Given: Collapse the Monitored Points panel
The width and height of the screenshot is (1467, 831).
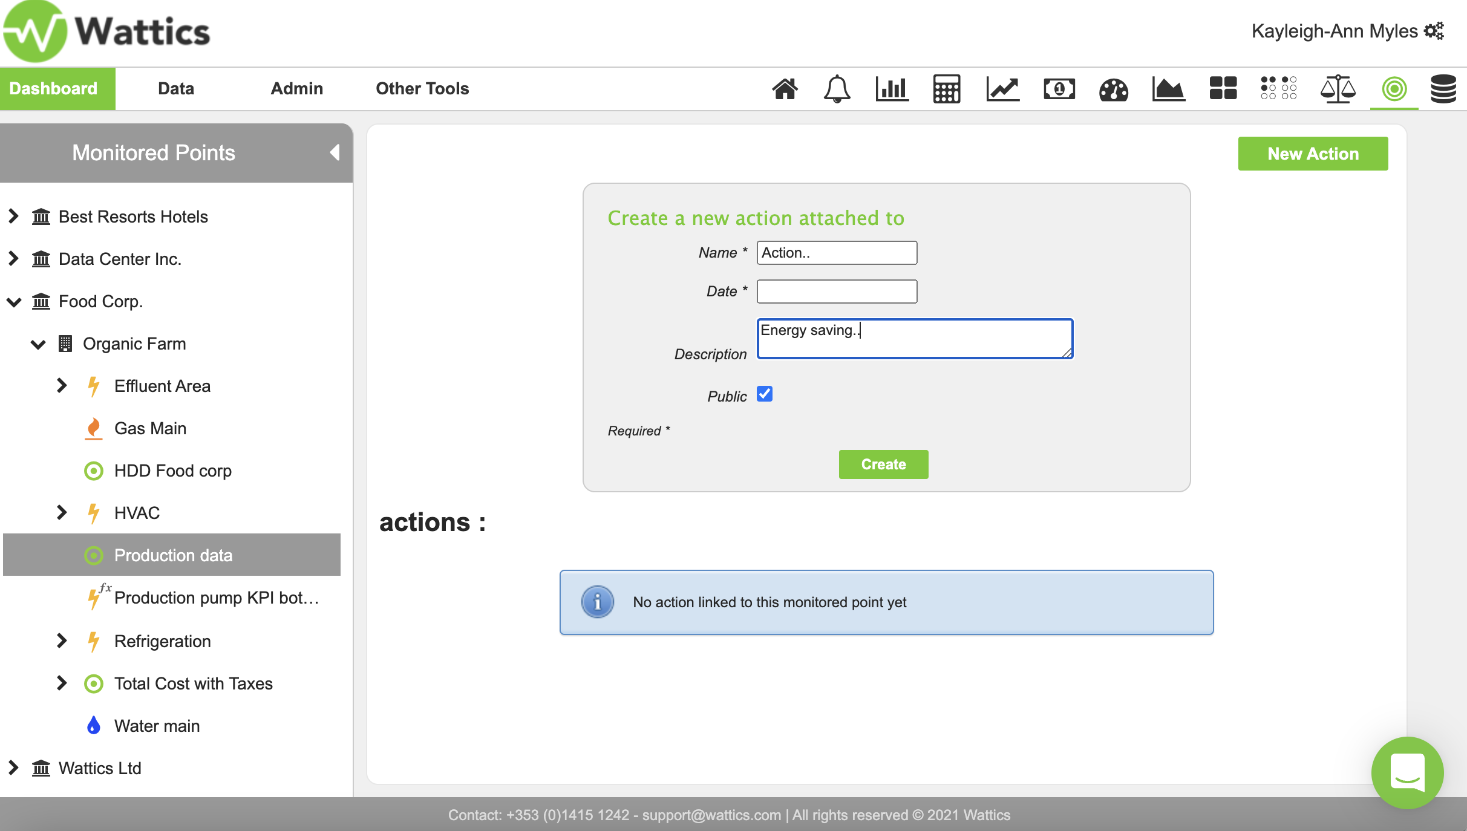Looking at the screenshot, I should click(x=335, y=152).
